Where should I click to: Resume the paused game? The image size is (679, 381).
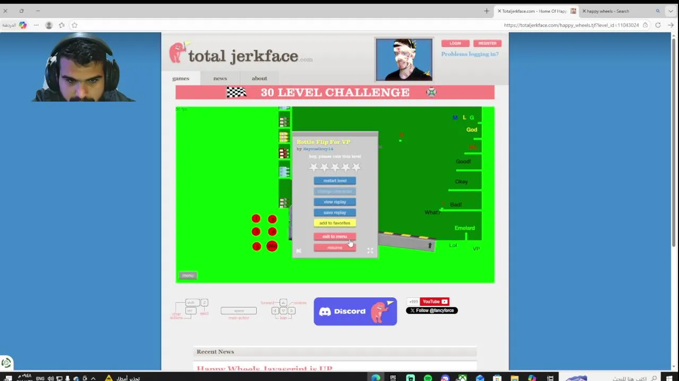click(x=335, y=248)
